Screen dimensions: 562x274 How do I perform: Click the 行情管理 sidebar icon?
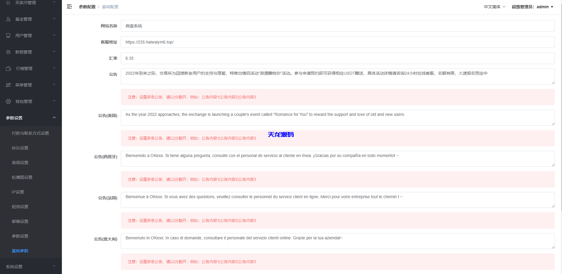click(9, 68)
